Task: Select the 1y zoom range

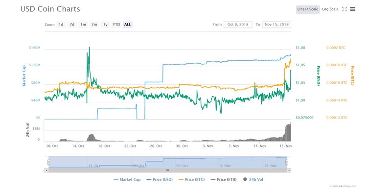Action: pos(105,24)
